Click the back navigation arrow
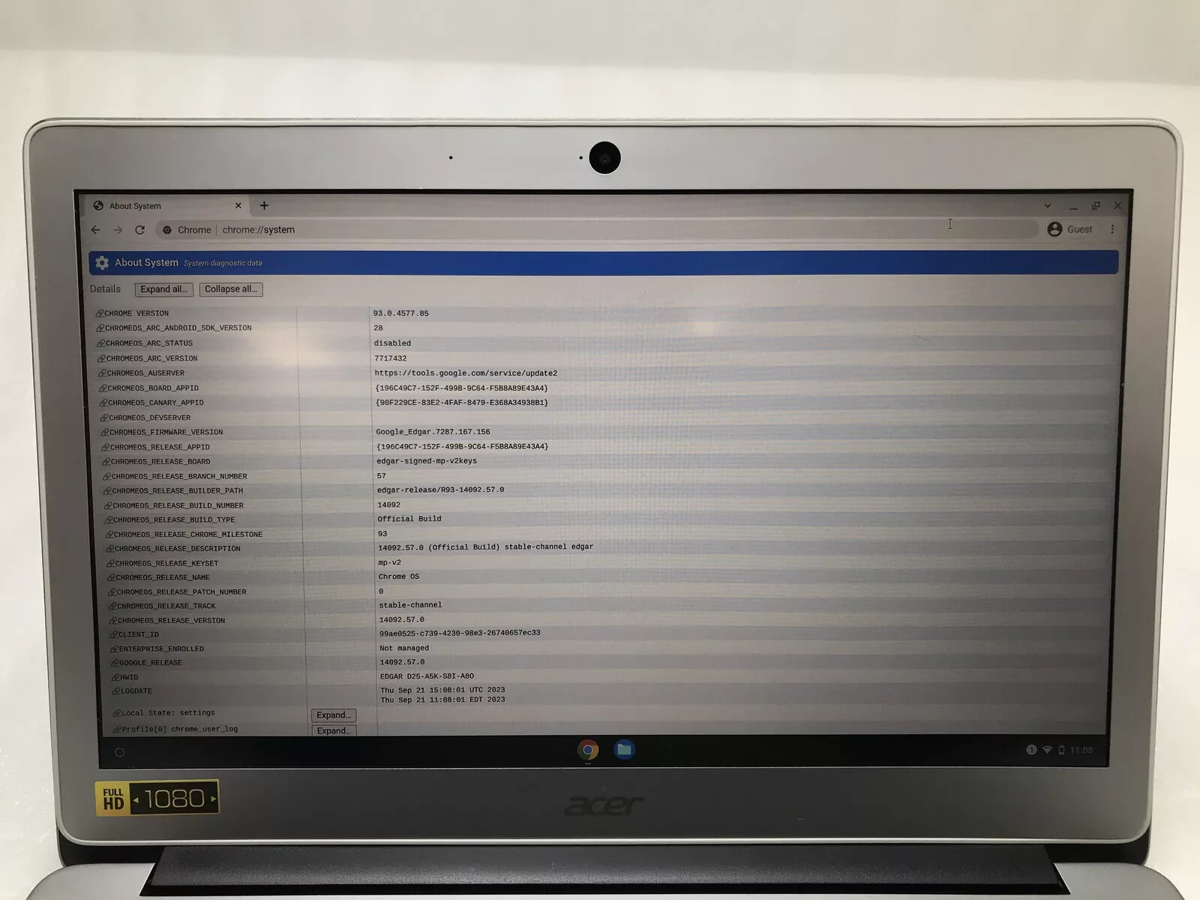This screenshot has height=900, width=1200. 95,229
